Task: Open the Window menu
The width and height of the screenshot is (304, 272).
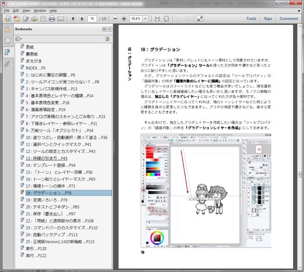Action: pos(40,10)
